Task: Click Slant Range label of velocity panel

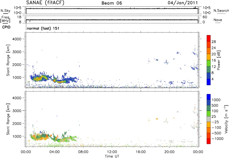Action: tap(8, 119)
